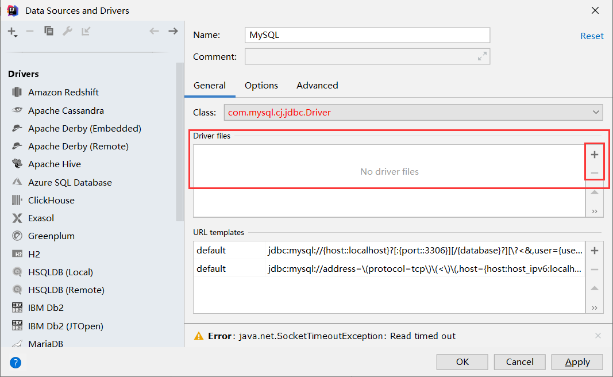The height and width of the screenshot is (377, 613).
Task: Click the make global icon beside the wrench
Action: (x=86, y=31)
